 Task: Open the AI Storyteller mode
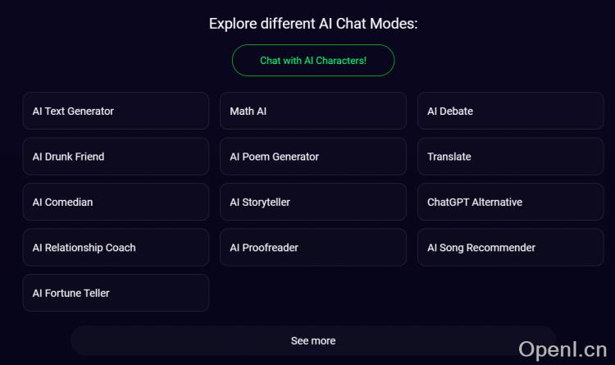(x=312, y=202)
